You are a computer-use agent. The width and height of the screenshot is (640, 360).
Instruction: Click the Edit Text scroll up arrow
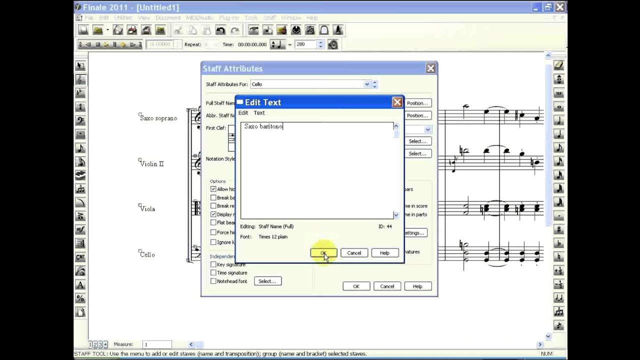tap(396, 126)
